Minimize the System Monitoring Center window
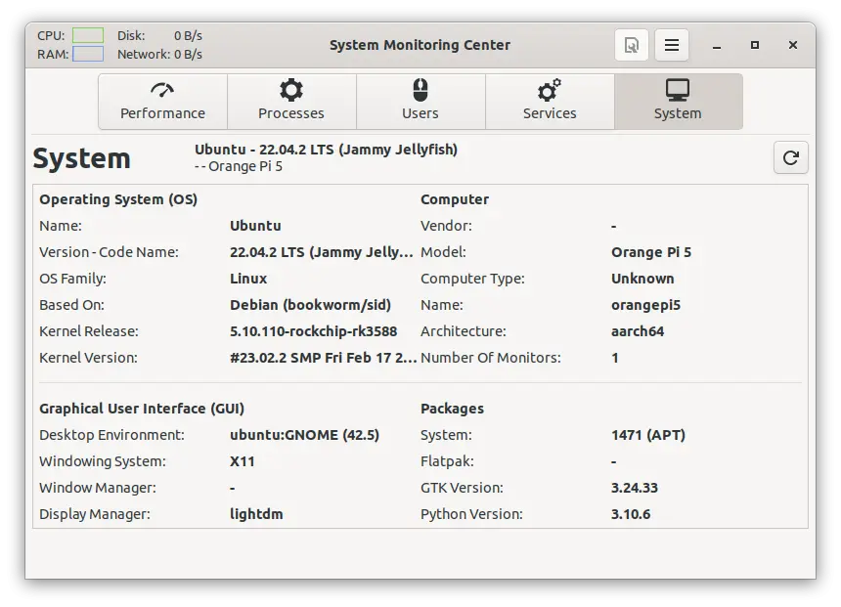Image resolution: width=841 pixels, height=607 pixels. click(717, 46)
